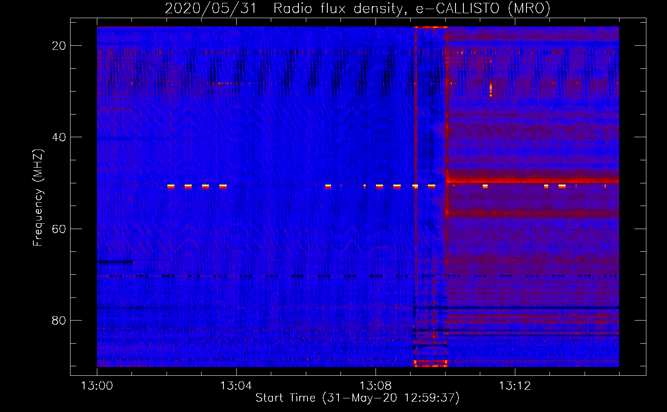
Task: Click the black horizontal line near 67 MHz at 13:00
Action: (115, 262)
